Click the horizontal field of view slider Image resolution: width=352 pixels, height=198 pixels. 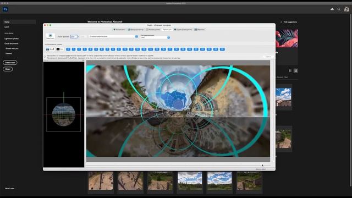pyautogui.click(x=178, y=165)
